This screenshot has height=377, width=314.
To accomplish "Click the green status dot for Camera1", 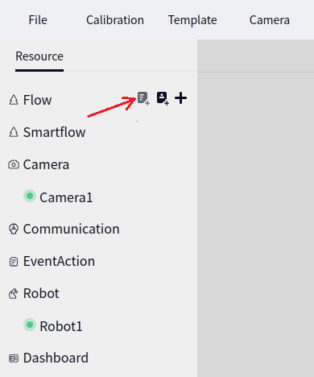I will [30, 196].
